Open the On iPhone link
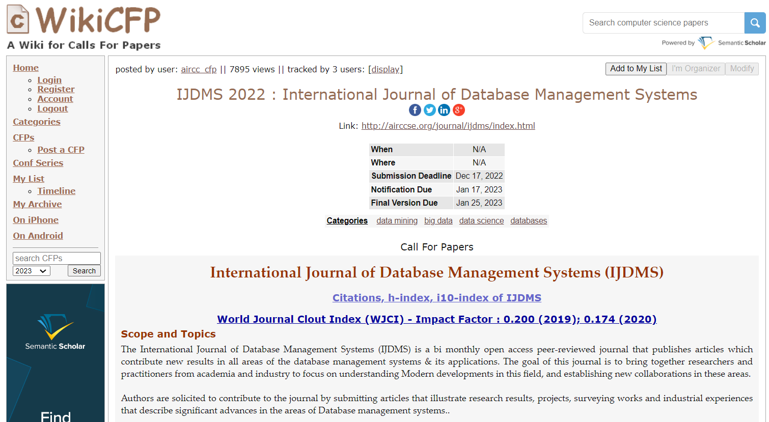The height and width of the screenshot is (422, 769). (36, 220)
